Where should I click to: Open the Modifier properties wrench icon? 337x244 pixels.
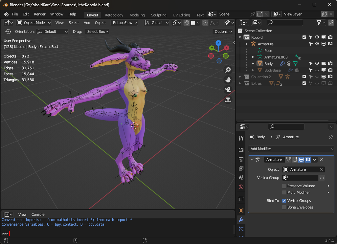point(241,220)
